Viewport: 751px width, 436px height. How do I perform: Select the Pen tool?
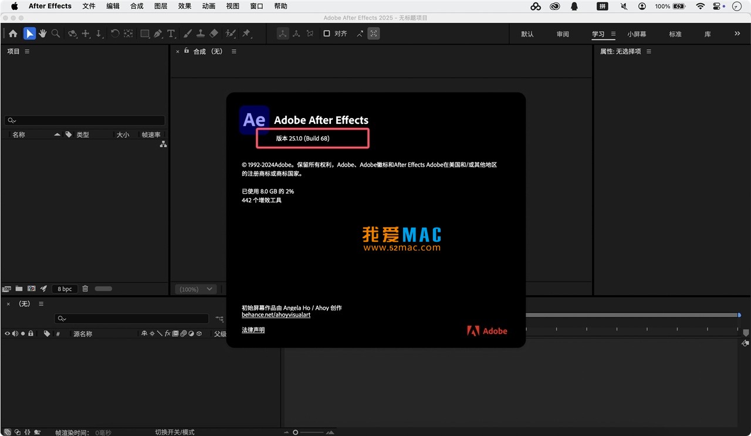coord(158,33)
